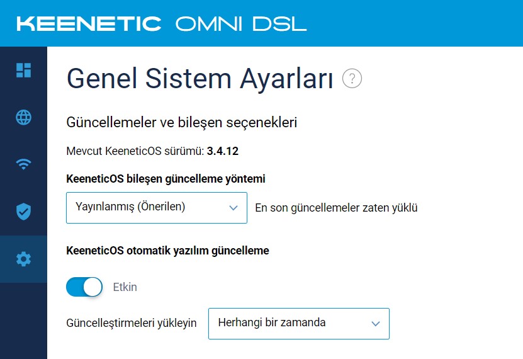Open the Internet globe icon in sidebar

[x=23, y=117]
